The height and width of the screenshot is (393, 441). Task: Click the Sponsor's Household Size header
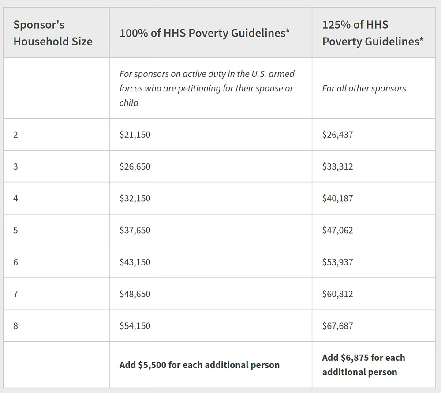coord(53,33)
